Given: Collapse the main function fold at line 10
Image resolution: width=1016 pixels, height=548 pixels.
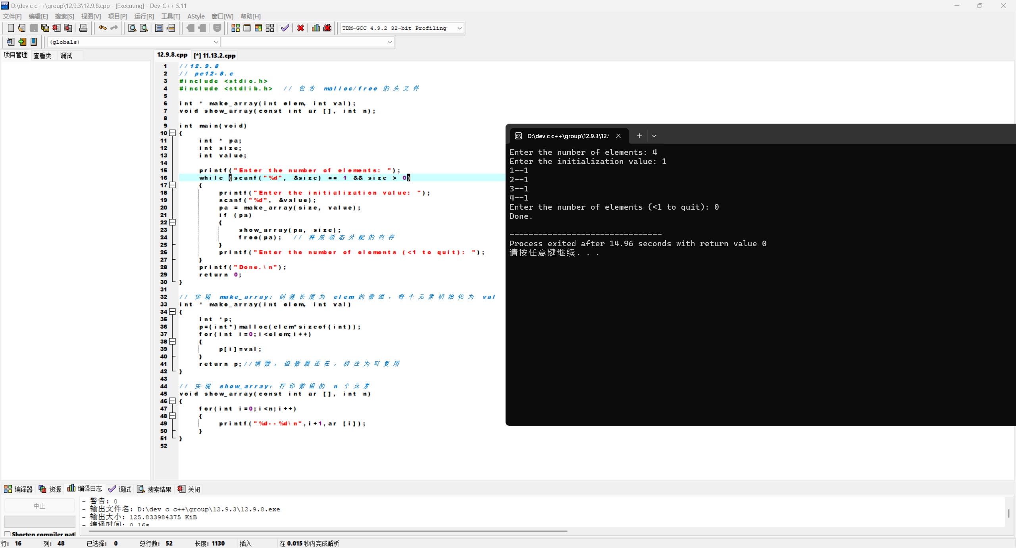Looking at the screenshot, I should [172, 133].
